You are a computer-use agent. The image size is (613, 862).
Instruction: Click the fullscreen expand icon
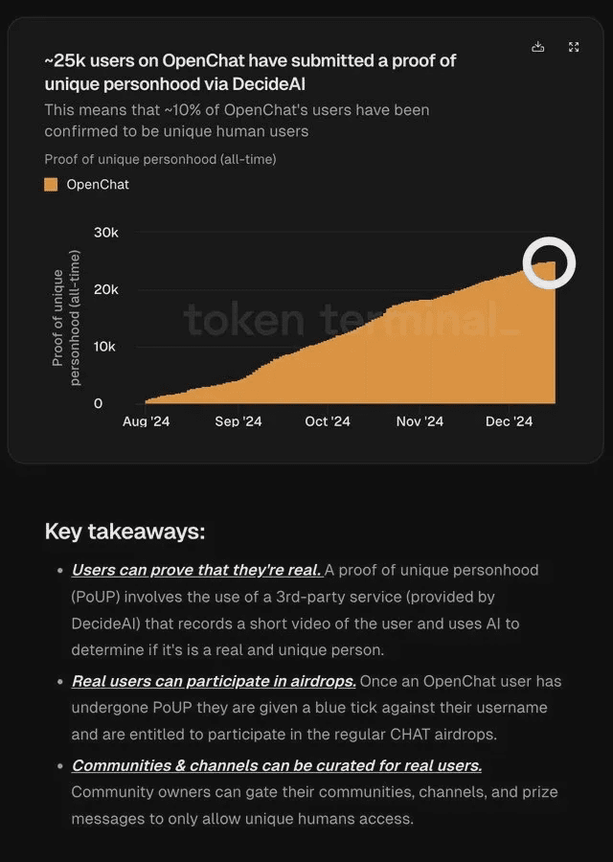pyautogui.click(x=574, y=47)
